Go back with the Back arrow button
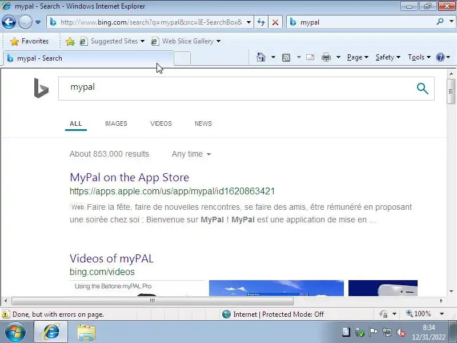This screenshot has width=457, height=343. pos(9,22)
